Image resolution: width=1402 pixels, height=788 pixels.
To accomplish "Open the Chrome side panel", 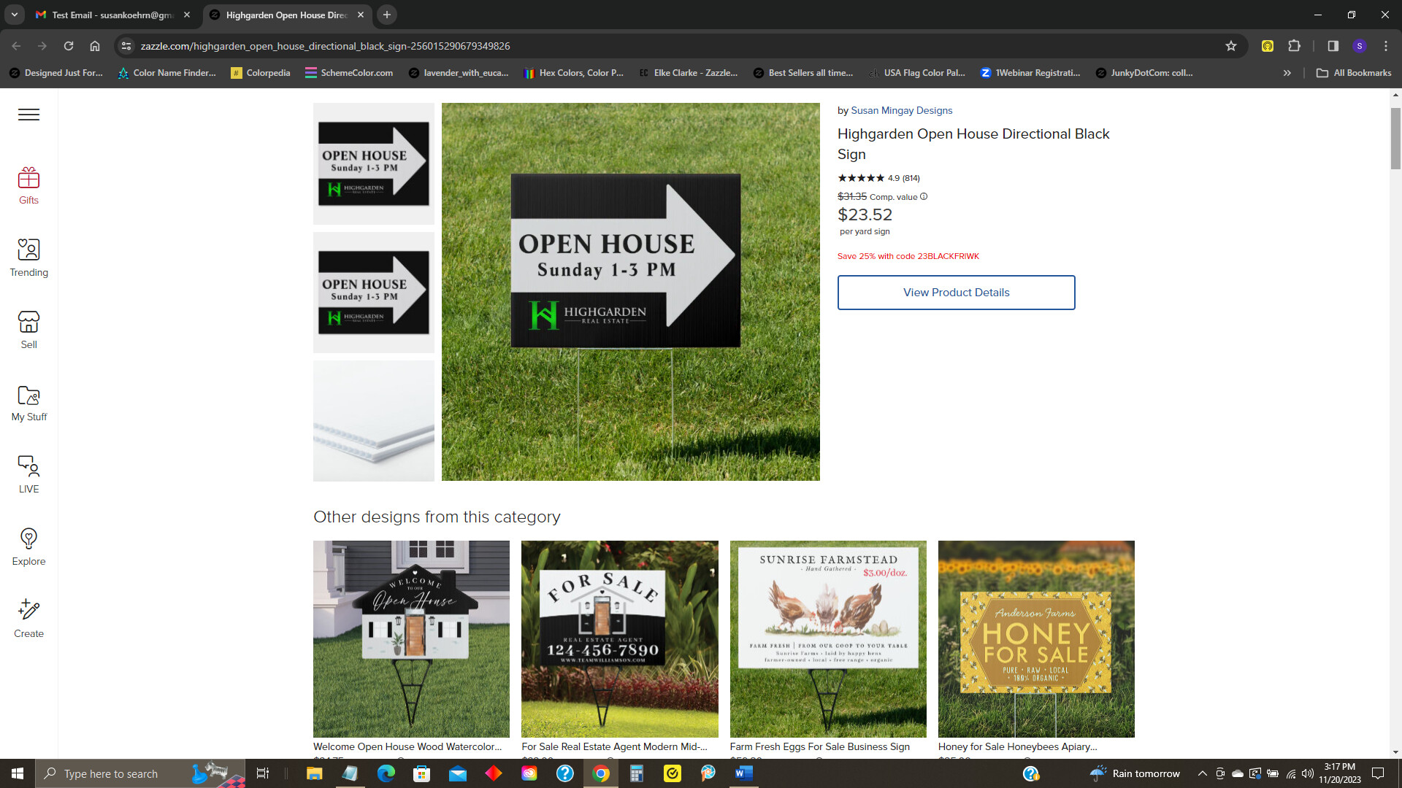I will (1333, 46).
